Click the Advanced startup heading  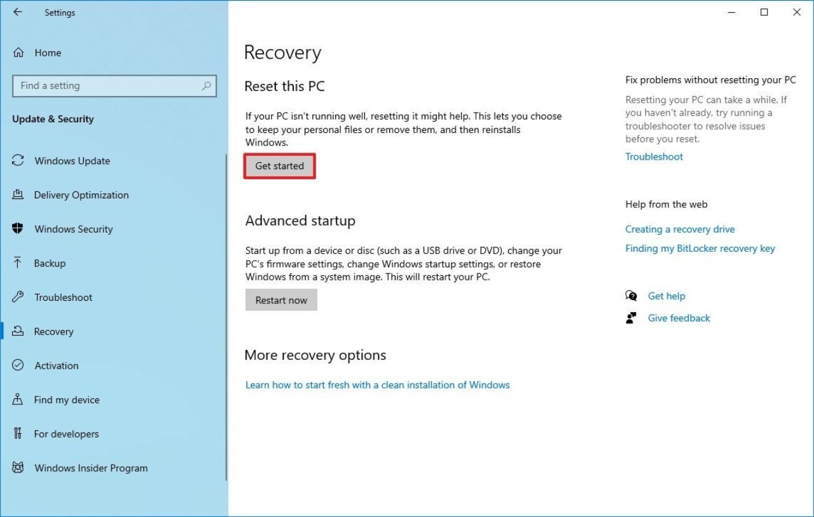point(300,221)
